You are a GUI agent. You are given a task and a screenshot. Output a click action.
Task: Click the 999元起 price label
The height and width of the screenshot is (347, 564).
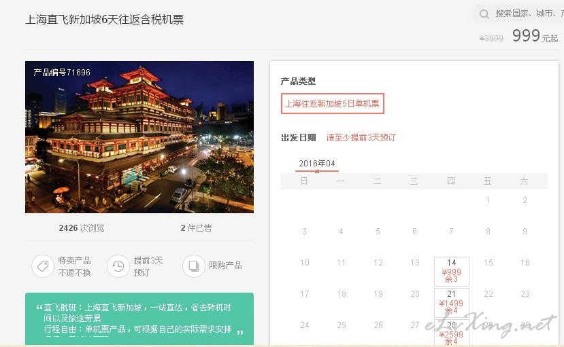535,35
